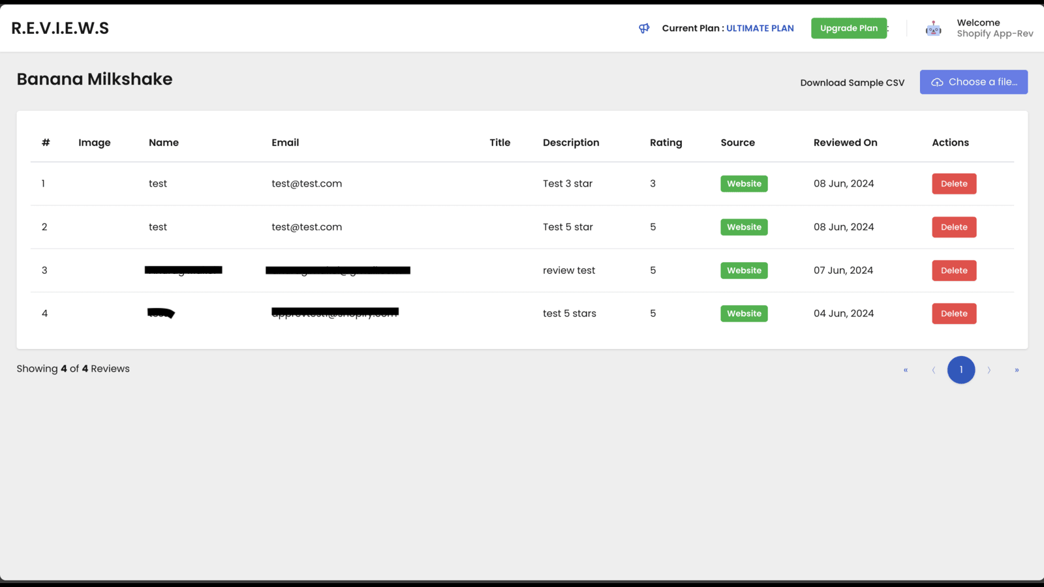Delete the Test 5 star review
This screenshot has height=587, width=1044.
pyautogui.click(x=954, y=227)
